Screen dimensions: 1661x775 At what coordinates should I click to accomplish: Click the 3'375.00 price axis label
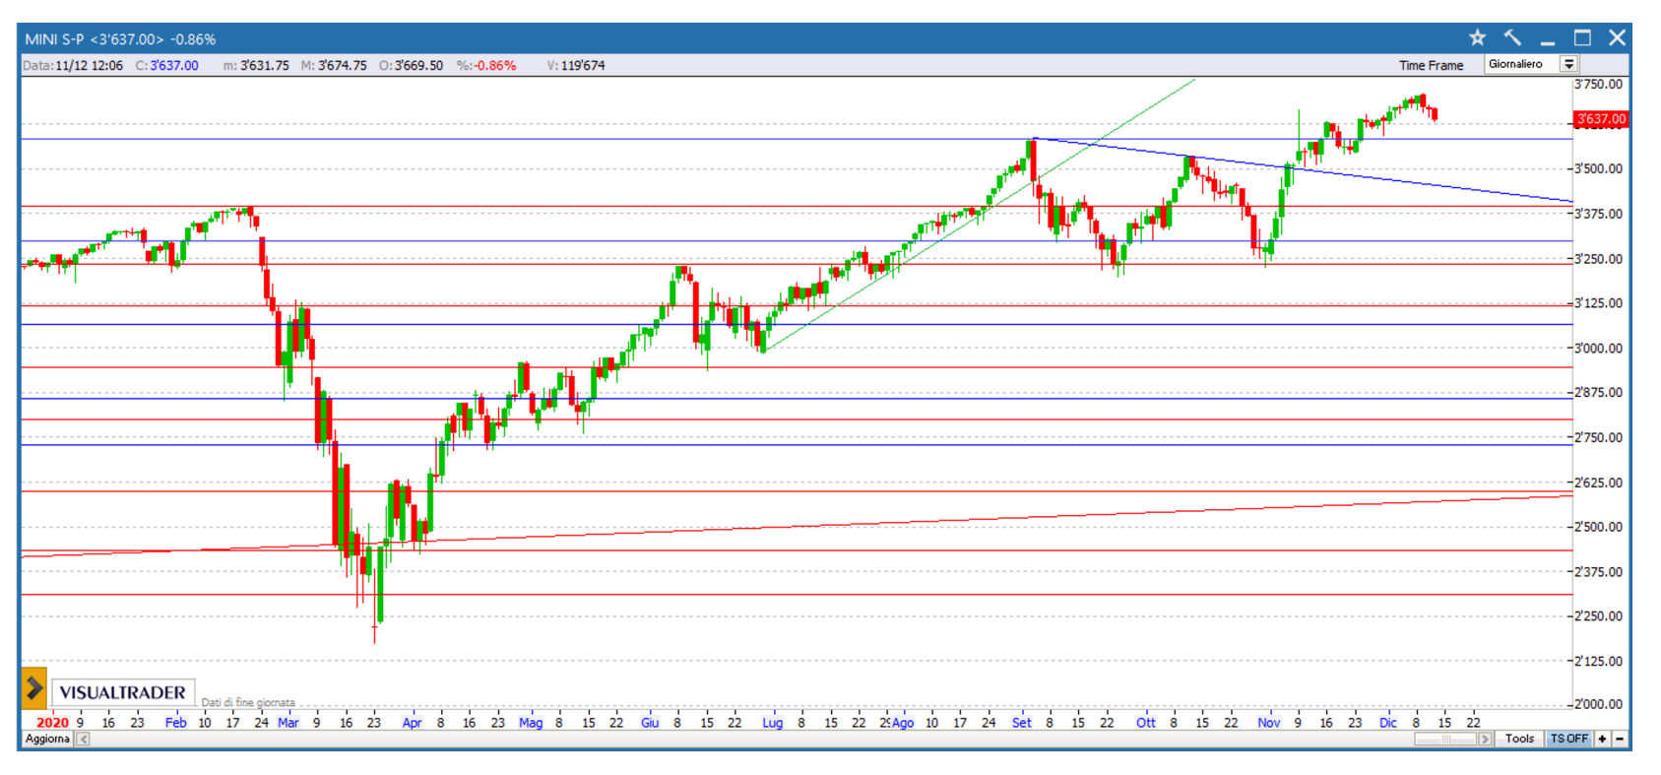[x=1598, y=214]
